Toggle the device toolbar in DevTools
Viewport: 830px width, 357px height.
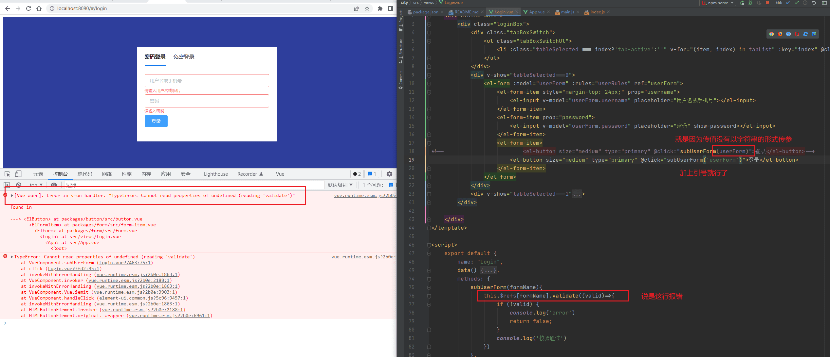pos(18,174)
